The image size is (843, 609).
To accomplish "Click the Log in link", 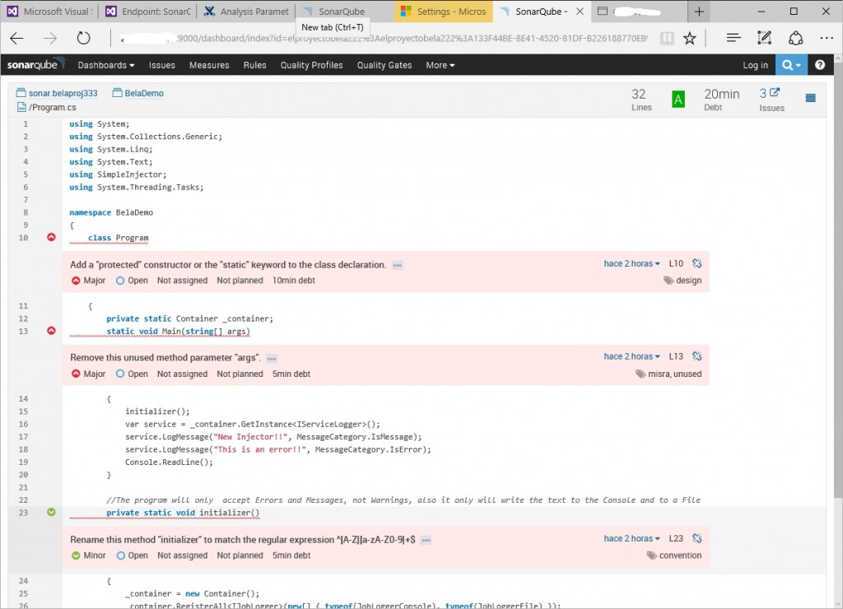I will click(x=756, y=65).
